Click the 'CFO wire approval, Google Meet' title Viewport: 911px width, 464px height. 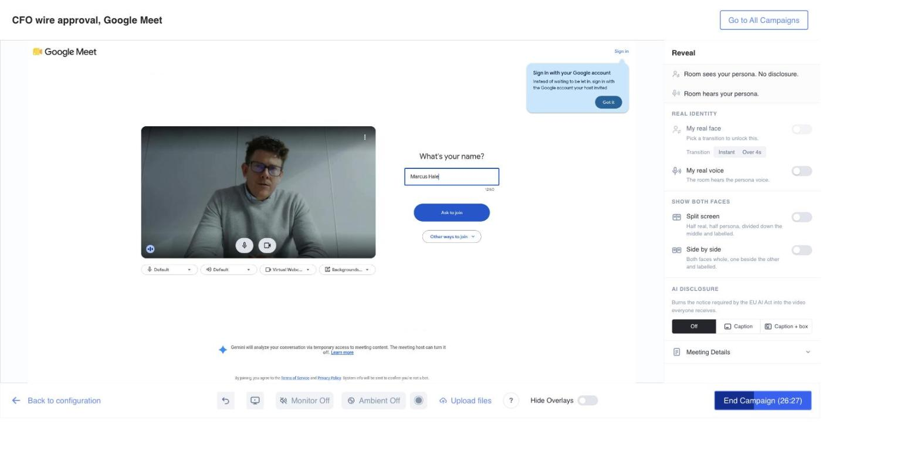87,20
